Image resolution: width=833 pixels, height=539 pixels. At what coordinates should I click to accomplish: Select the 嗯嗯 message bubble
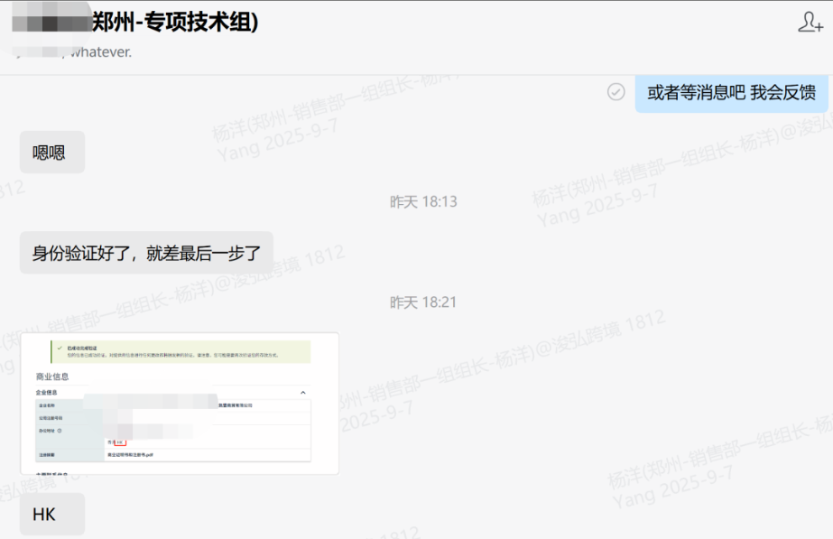[x=52, y=153]
